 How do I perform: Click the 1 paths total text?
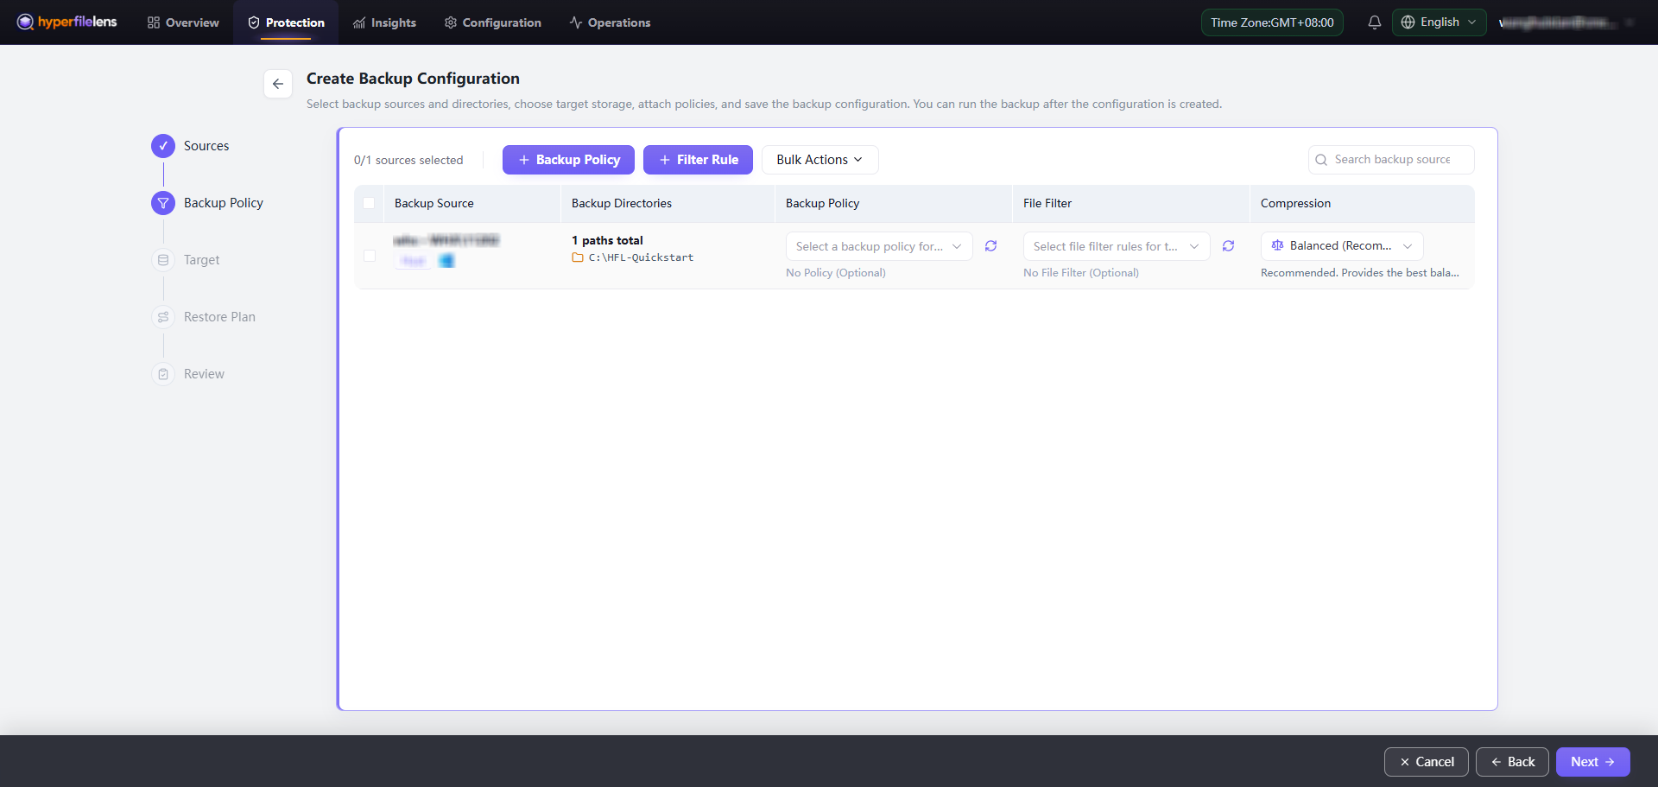tap(607, 240)
